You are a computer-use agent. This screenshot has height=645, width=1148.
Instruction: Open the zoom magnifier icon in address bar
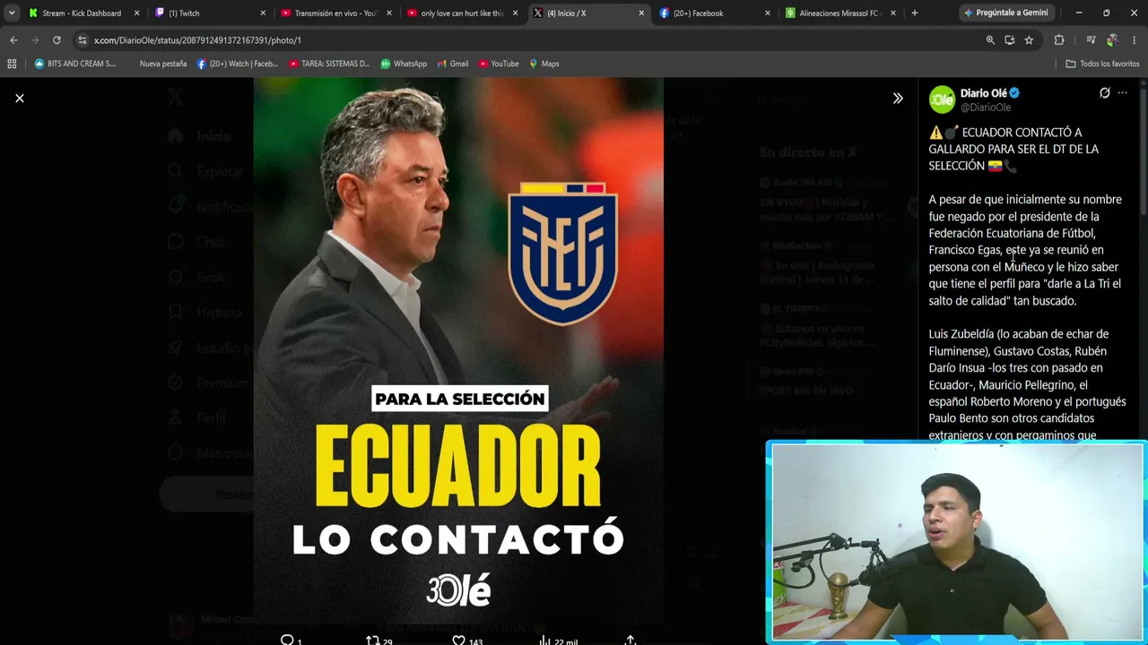pos(990,40)
